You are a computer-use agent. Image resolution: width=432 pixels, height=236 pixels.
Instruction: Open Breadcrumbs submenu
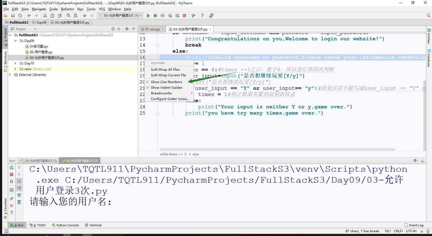point(169,93)
